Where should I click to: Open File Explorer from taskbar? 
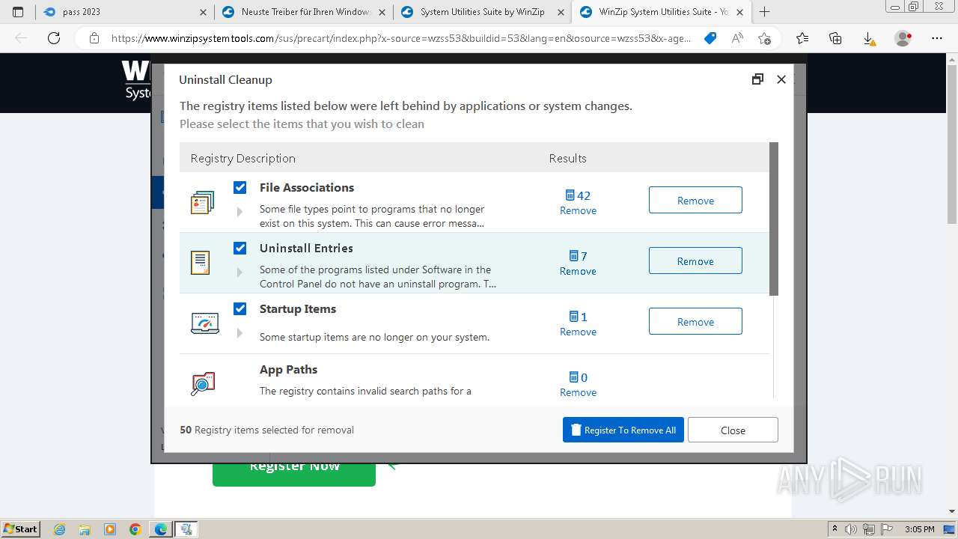click(x=85, y=529)
